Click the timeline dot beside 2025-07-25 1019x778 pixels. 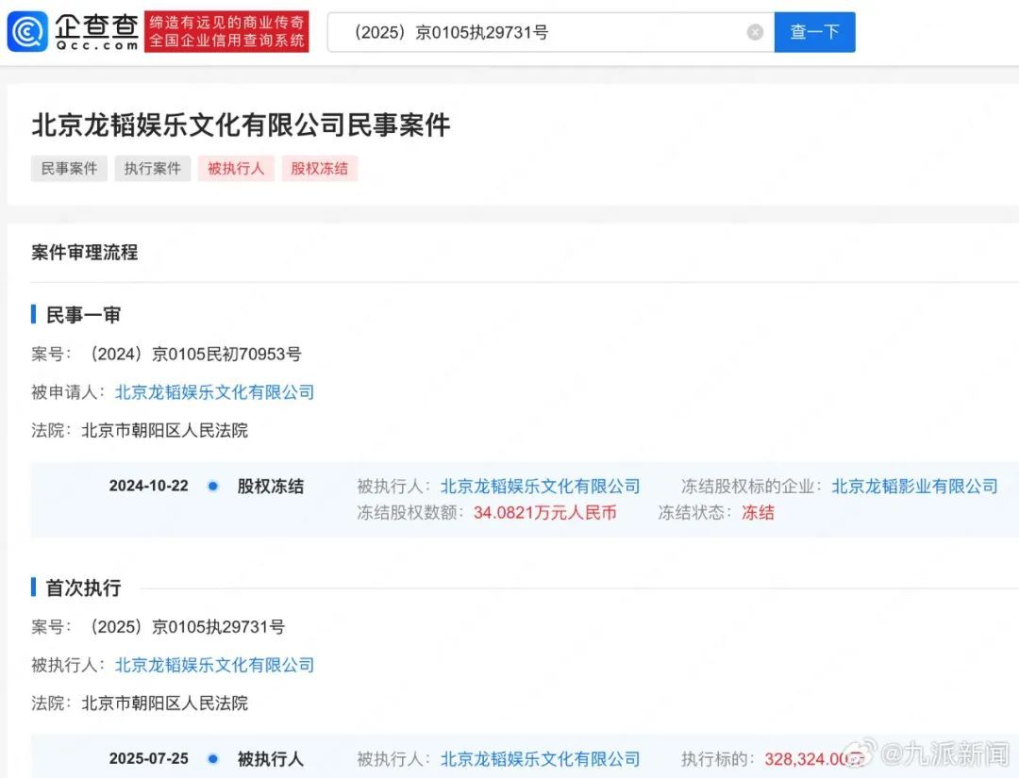[x=213, y=759]
